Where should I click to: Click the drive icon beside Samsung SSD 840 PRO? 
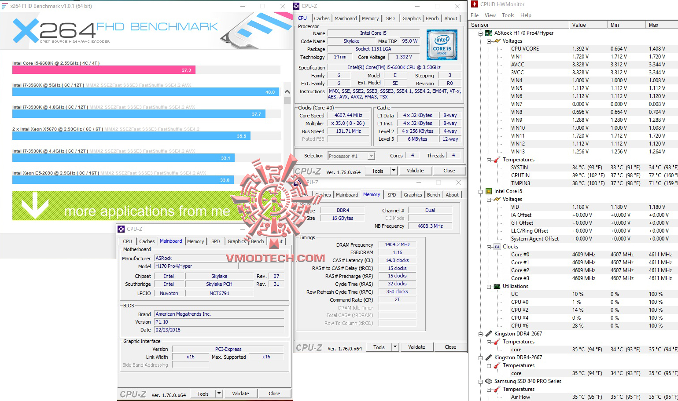(489, 381)
